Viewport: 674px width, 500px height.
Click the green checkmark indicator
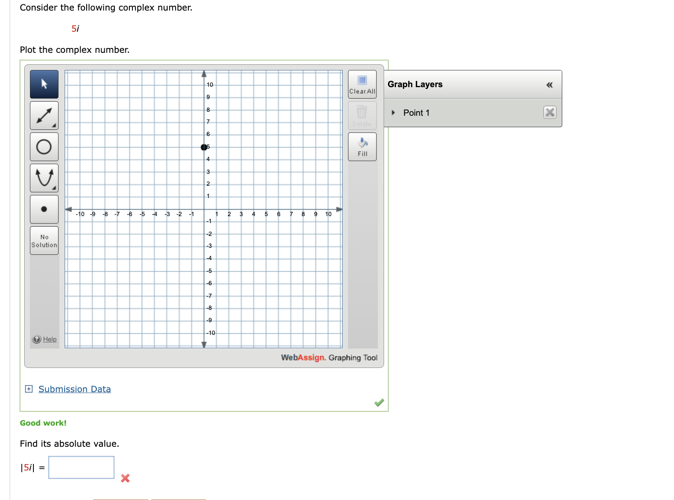tap(378, 402)
